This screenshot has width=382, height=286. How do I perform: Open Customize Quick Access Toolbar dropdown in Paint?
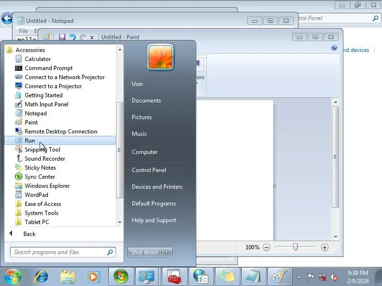92,38
